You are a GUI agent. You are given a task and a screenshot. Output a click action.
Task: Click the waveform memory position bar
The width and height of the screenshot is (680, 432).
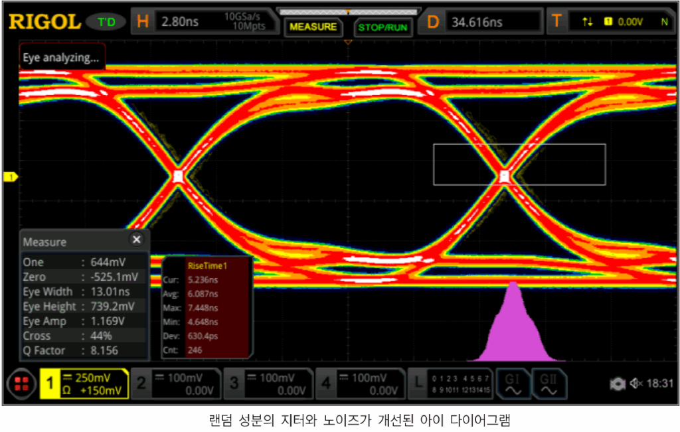(x=347, y=11)
